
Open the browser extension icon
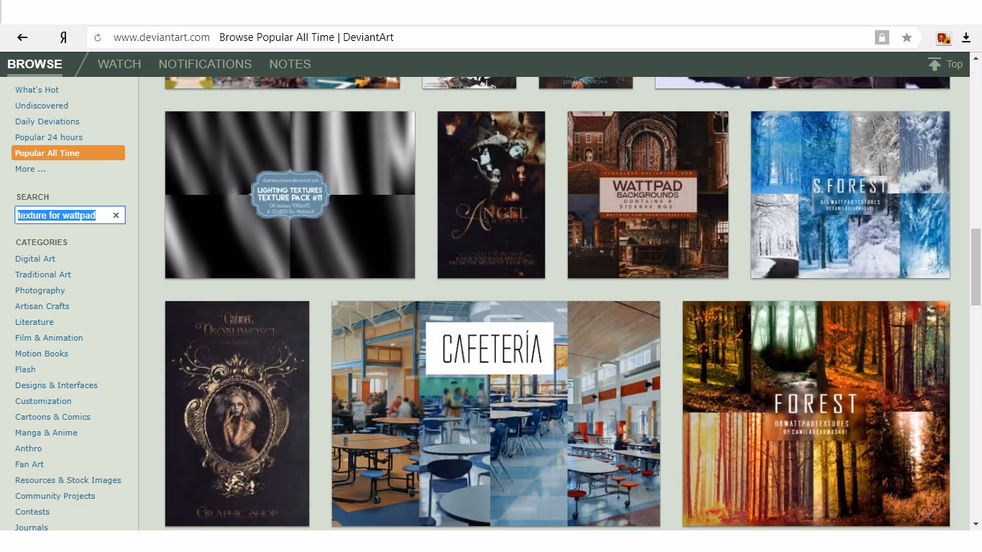click(944, 37)
